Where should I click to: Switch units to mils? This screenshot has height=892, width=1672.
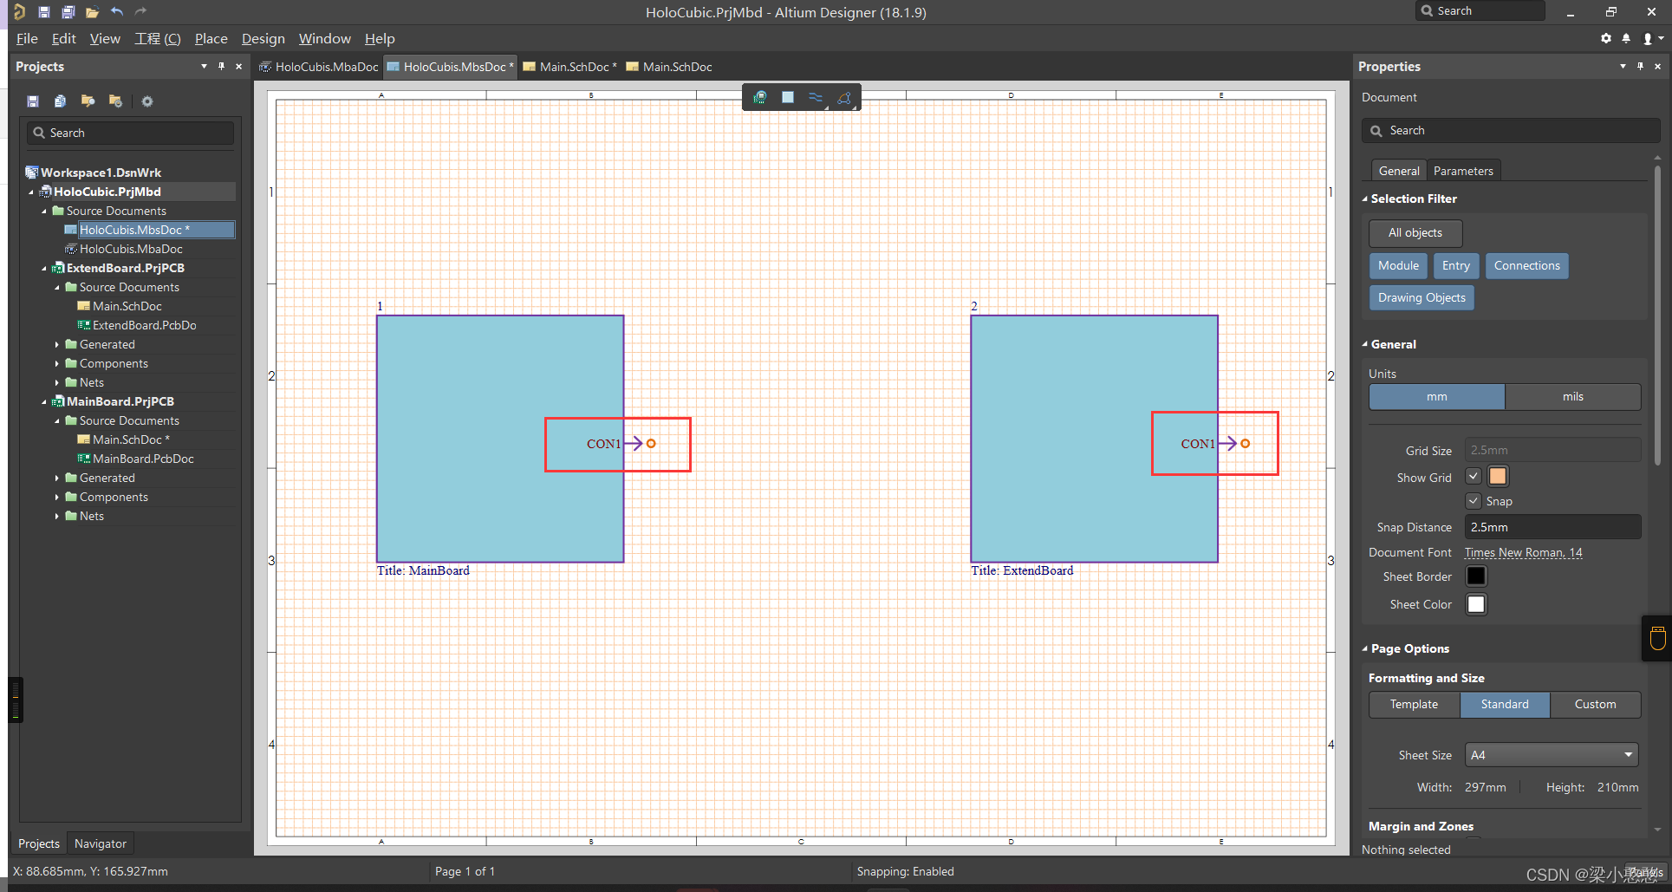click(x=1572, y=396)
